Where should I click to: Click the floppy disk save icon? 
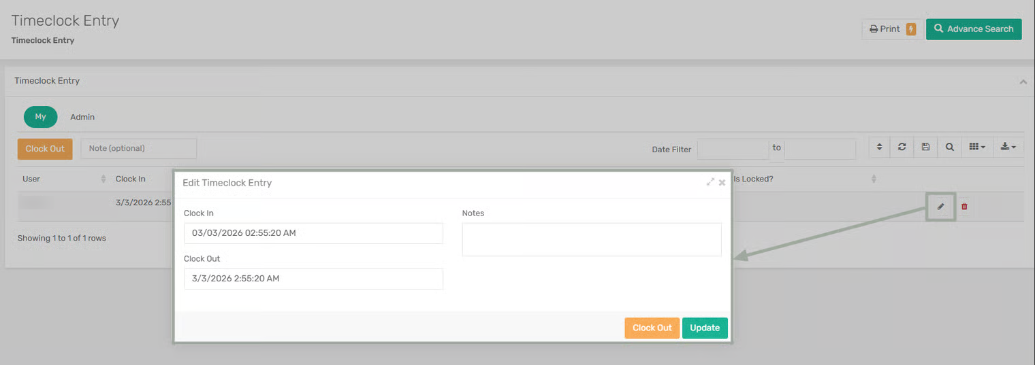[x=925, y=147]
